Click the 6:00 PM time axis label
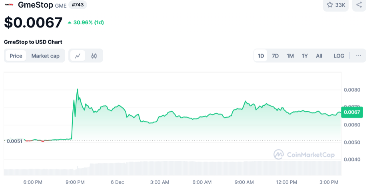This screenshot has height=191, width=371. point(33,182)
